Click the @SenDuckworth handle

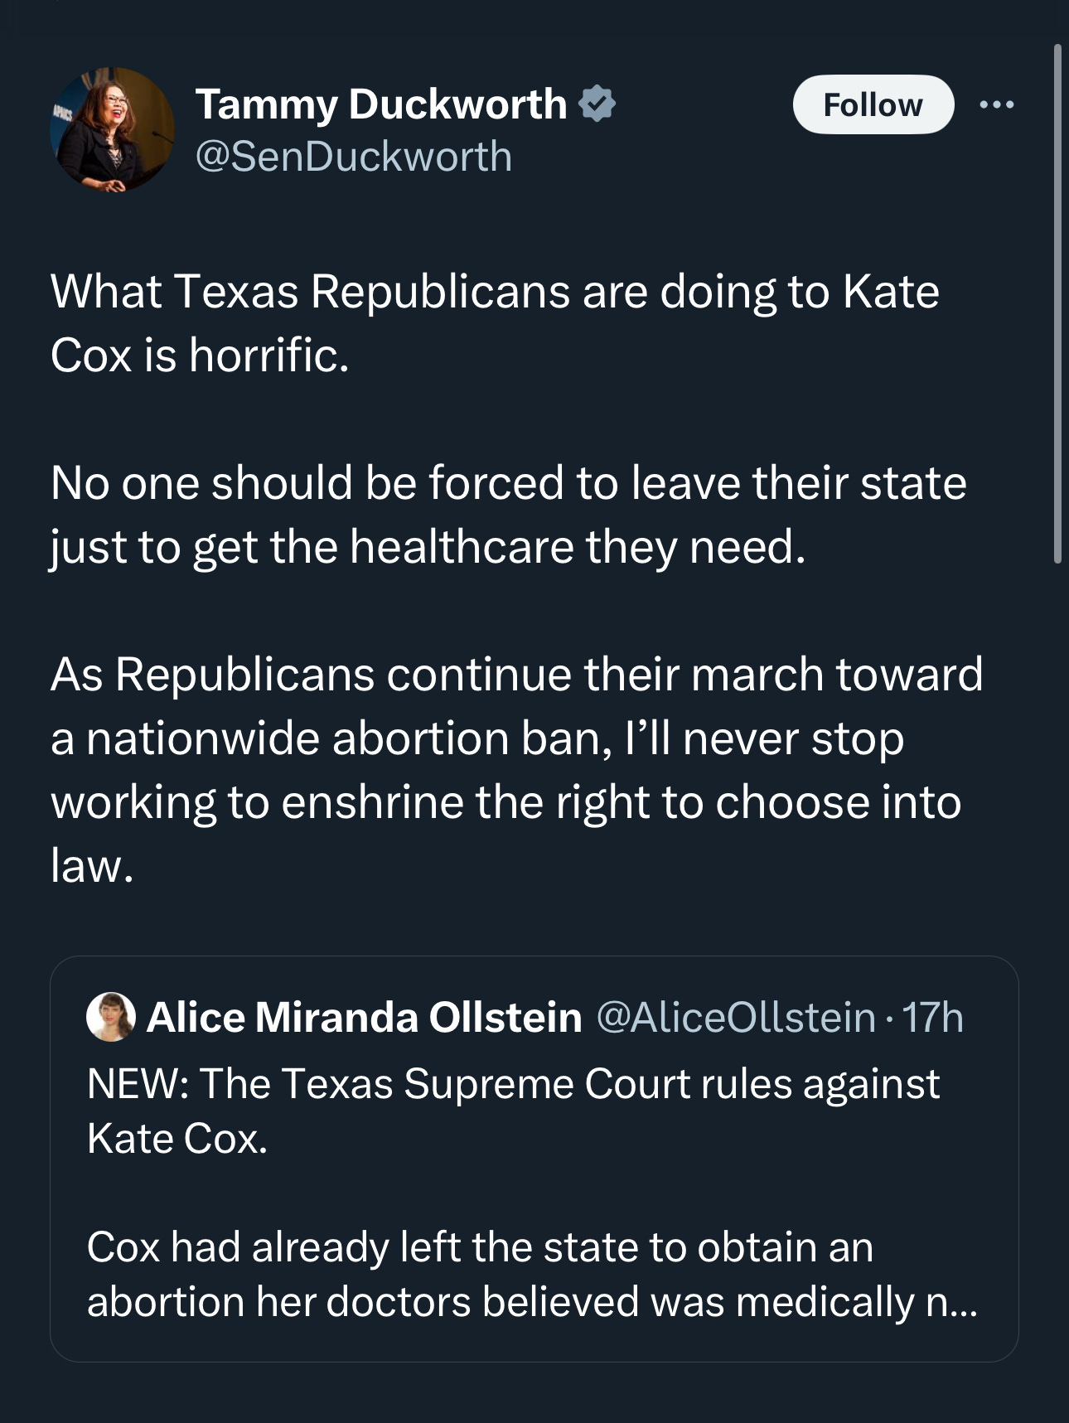click(352, 157)
